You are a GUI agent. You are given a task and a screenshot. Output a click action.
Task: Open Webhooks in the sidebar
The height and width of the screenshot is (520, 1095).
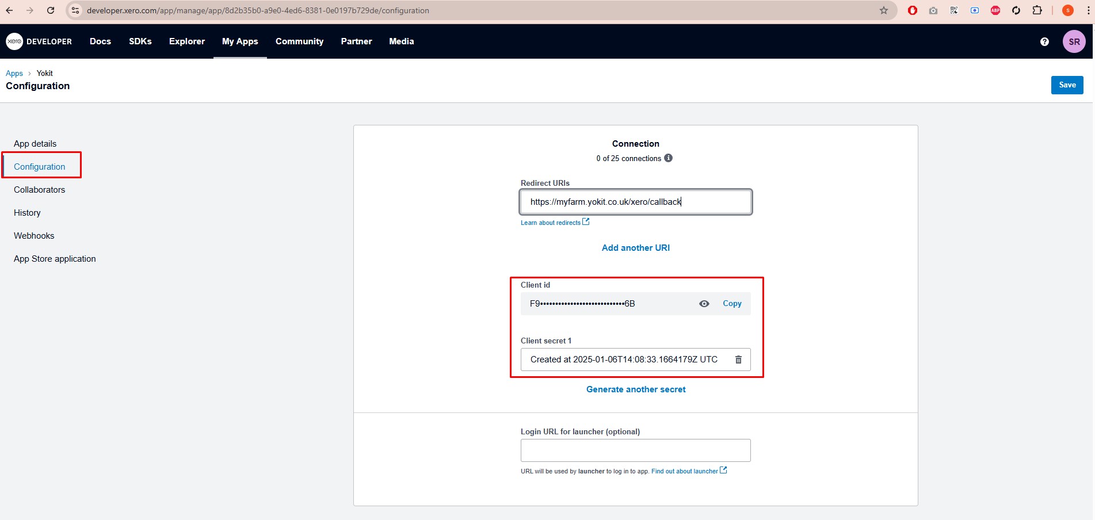(x=34, y=236)
